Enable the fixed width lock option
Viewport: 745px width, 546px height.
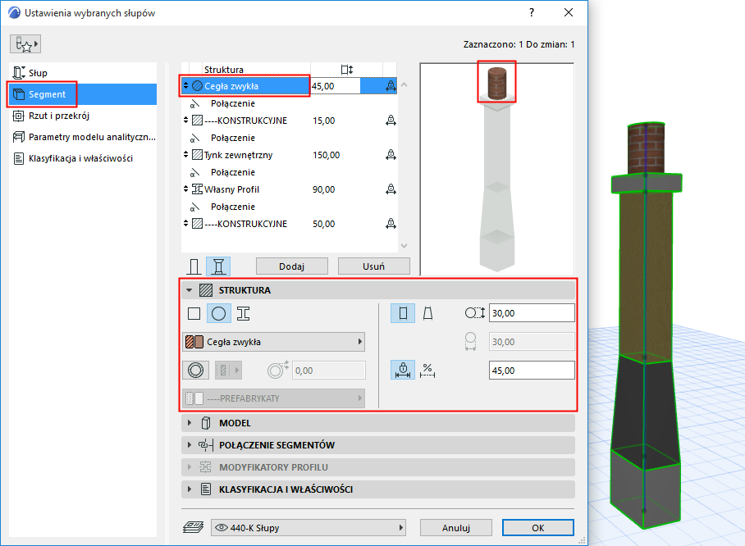[x=402, y=370]
